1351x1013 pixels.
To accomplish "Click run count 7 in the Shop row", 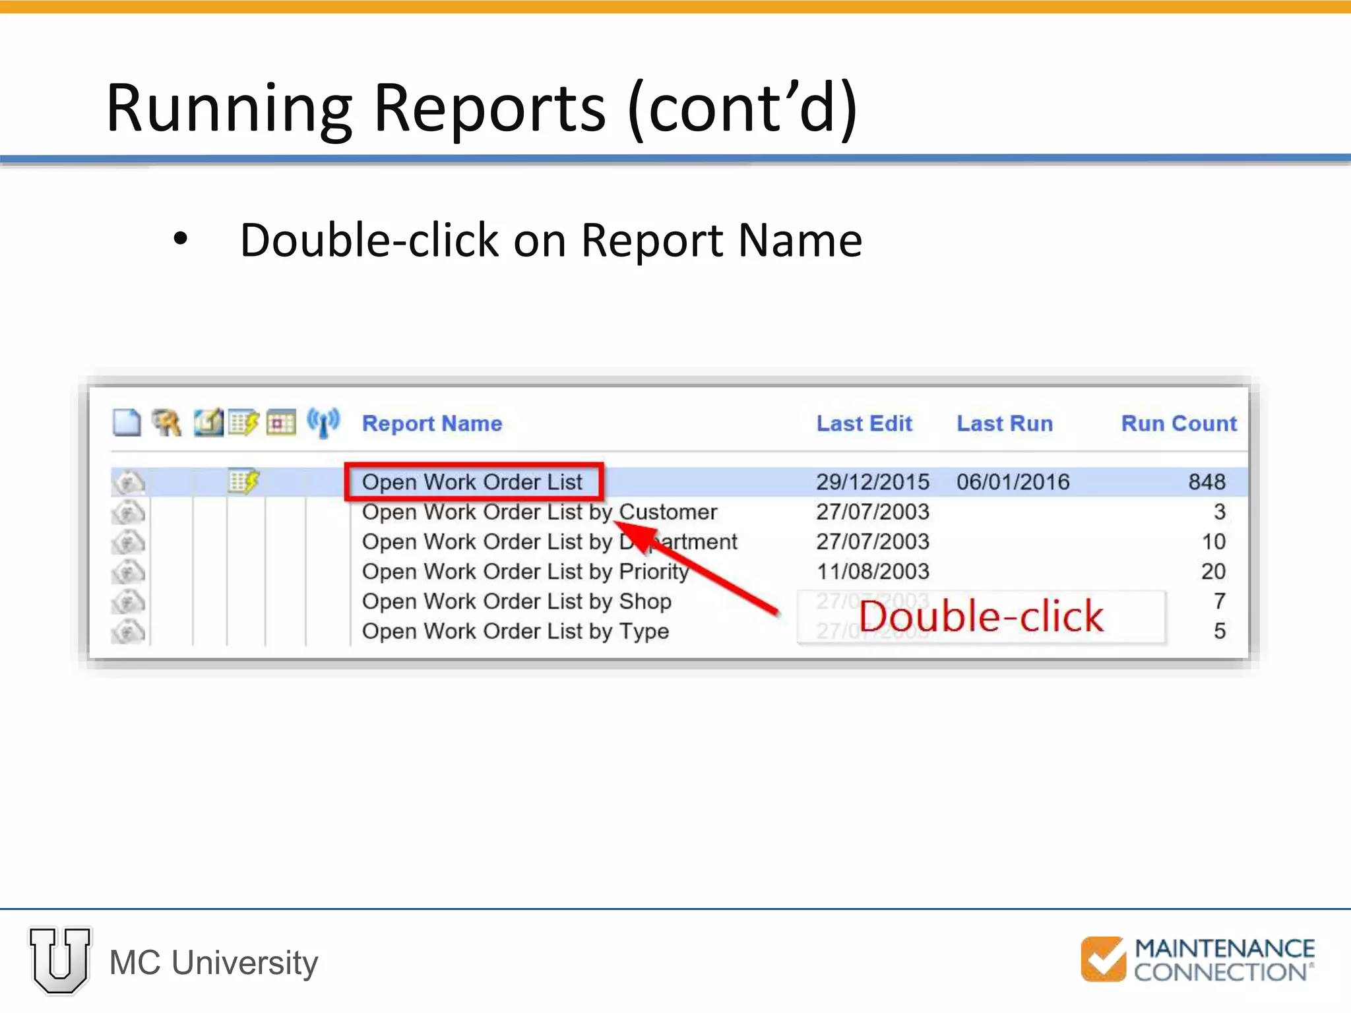I will click(x=1220, y=601).
